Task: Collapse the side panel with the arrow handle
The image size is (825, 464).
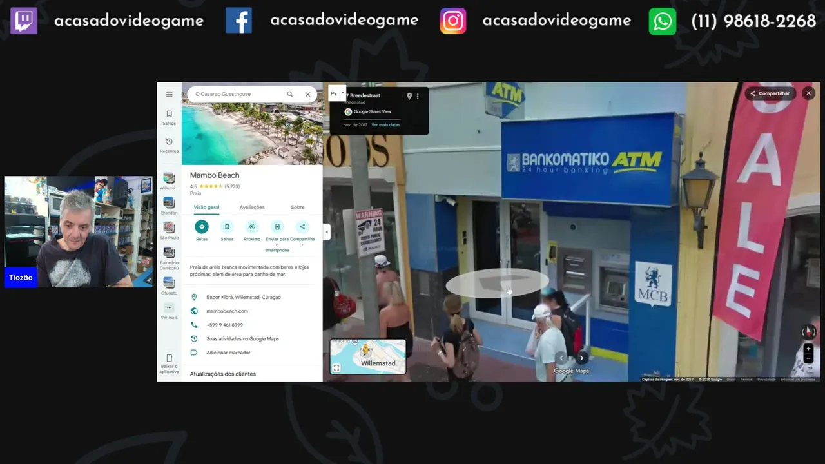Action: [327, 232]
